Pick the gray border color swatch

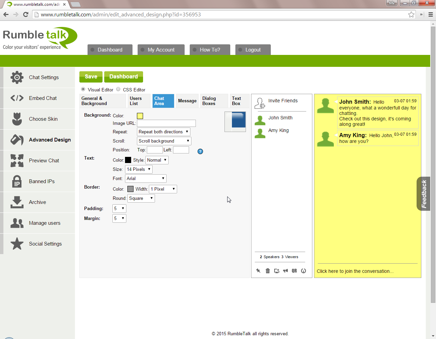point(130,189)
